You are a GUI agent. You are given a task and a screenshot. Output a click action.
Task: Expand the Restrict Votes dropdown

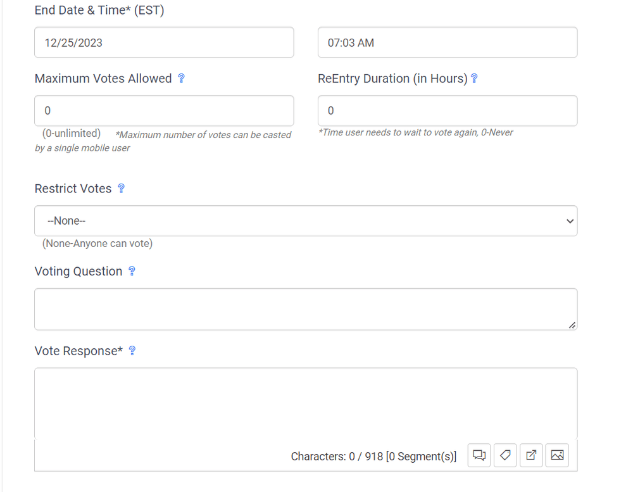pyautogui.click(x=306, y=221)
